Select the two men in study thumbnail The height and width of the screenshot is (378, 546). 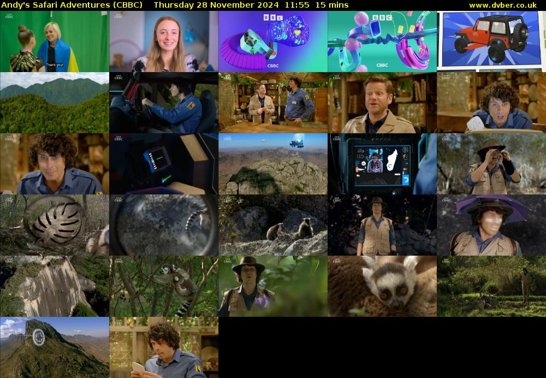pyautogui.click(x=273, y=103)
